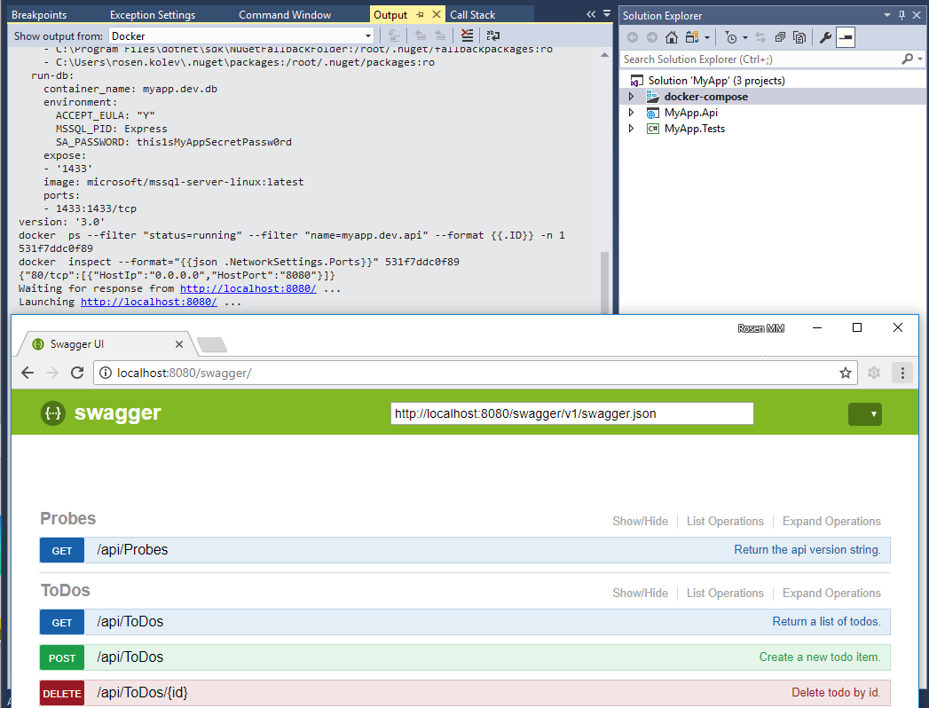Click 'Return a list of todos.' link
Image resolution: width=929 pixels, height=708 pixels.
tap(827, 621)
